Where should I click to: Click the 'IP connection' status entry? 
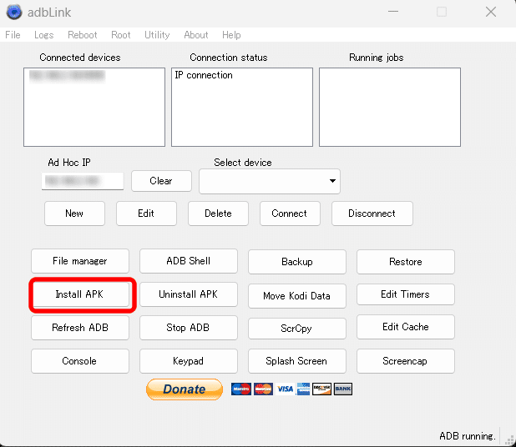pyautogui.click(x=204, y=75)
